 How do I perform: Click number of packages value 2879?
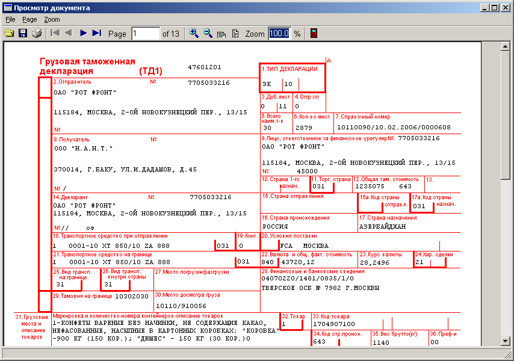point(304,128)
